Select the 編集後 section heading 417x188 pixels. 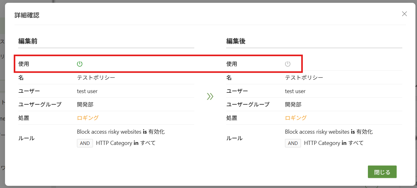coord(236,41)
